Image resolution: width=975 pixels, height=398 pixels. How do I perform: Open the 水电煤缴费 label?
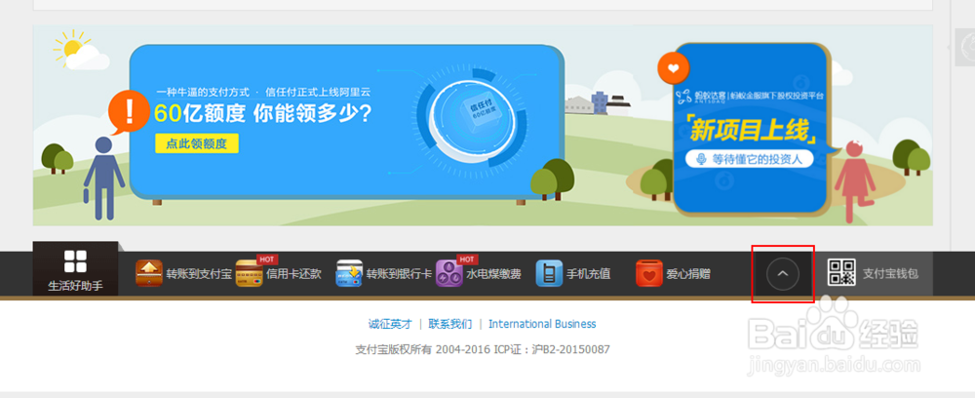point(493,273)
